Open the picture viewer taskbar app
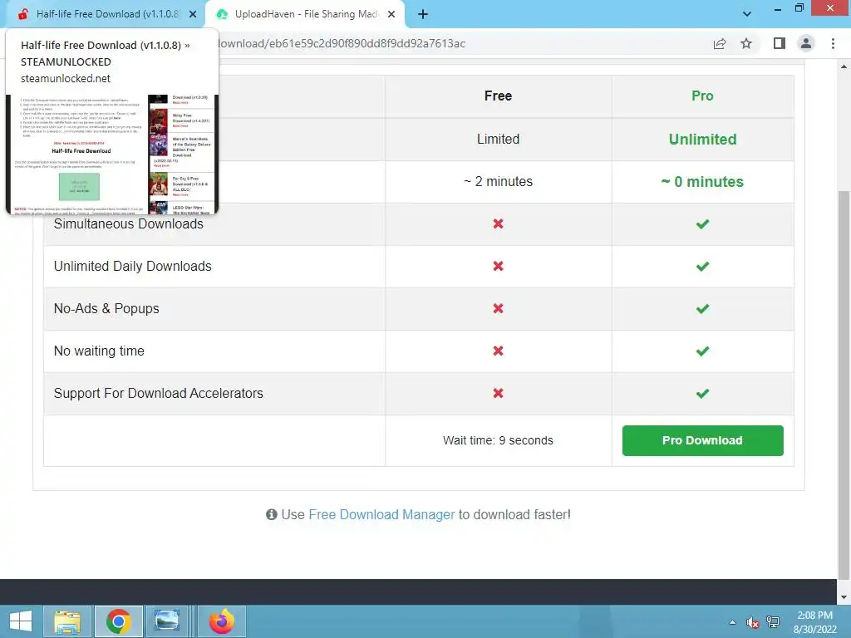 pyautogui.click(x=167, y=621)
